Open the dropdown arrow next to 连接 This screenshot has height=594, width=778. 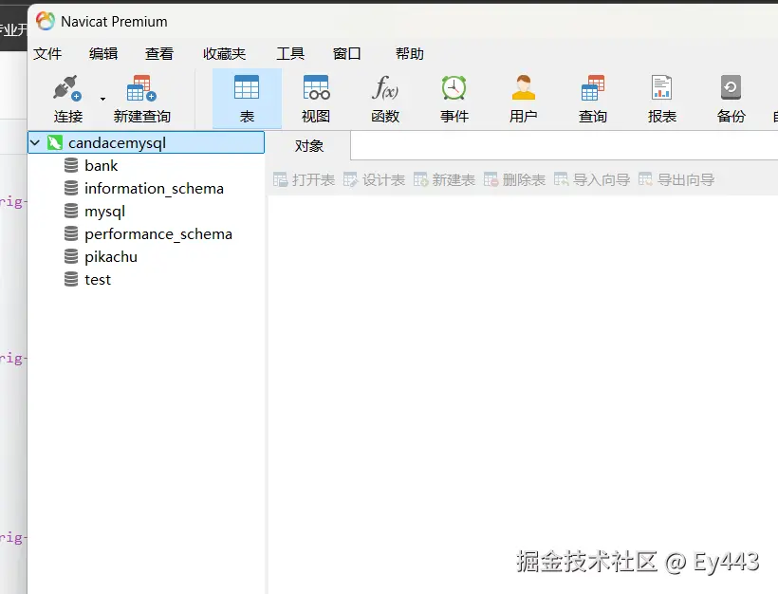[102, 99]
